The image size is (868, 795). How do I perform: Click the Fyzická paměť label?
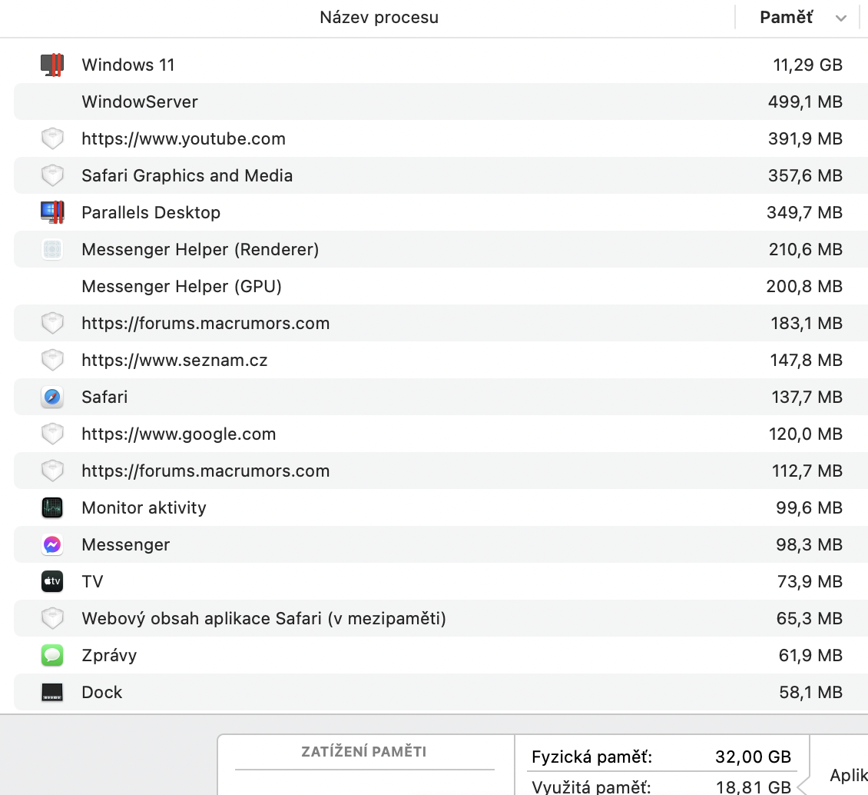point(591,757)
